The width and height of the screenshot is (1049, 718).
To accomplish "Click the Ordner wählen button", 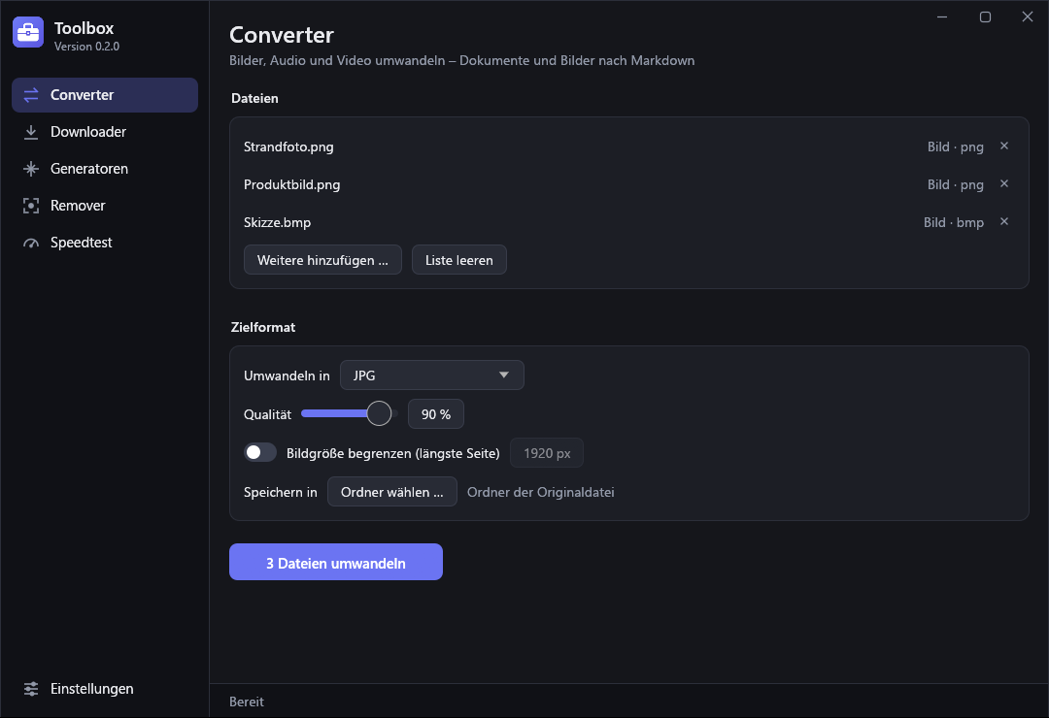I will click(392, 492).
